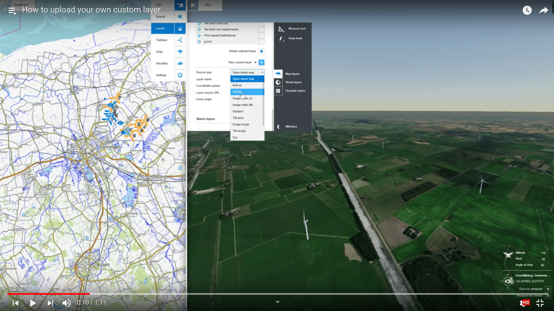The height and width of the screenshot is (311, 554).
Task: Select Image static url option
Action: coord(247,99)
